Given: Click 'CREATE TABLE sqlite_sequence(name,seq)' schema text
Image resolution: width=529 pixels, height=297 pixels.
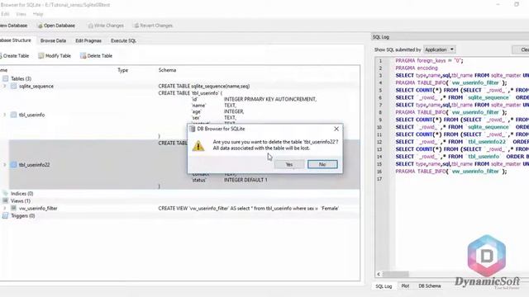Looking at the screenshot, I should coord(204,86).
